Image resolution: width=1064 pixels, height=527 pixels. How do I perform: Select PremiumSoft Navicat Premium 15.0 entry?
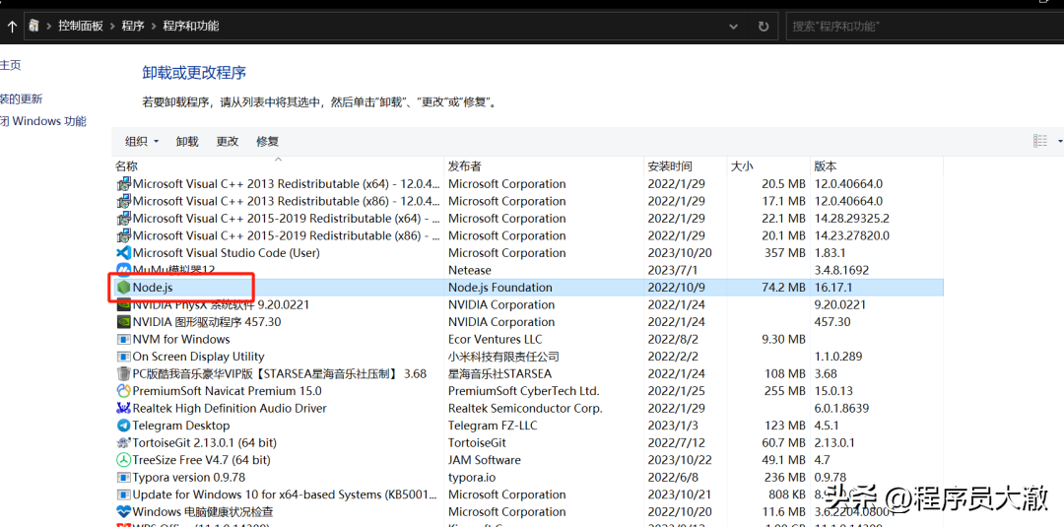coord(227,391)
